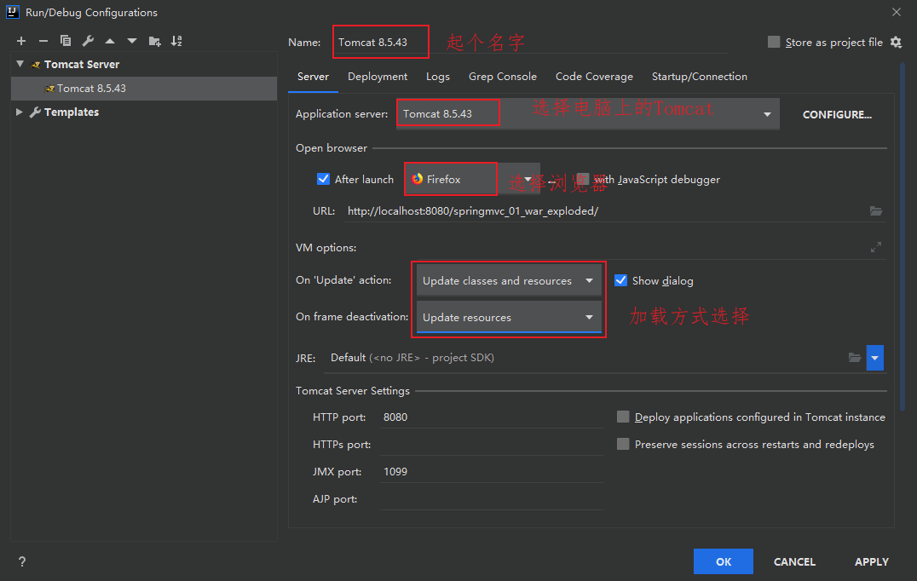Select Templates item in the tree

72,112
